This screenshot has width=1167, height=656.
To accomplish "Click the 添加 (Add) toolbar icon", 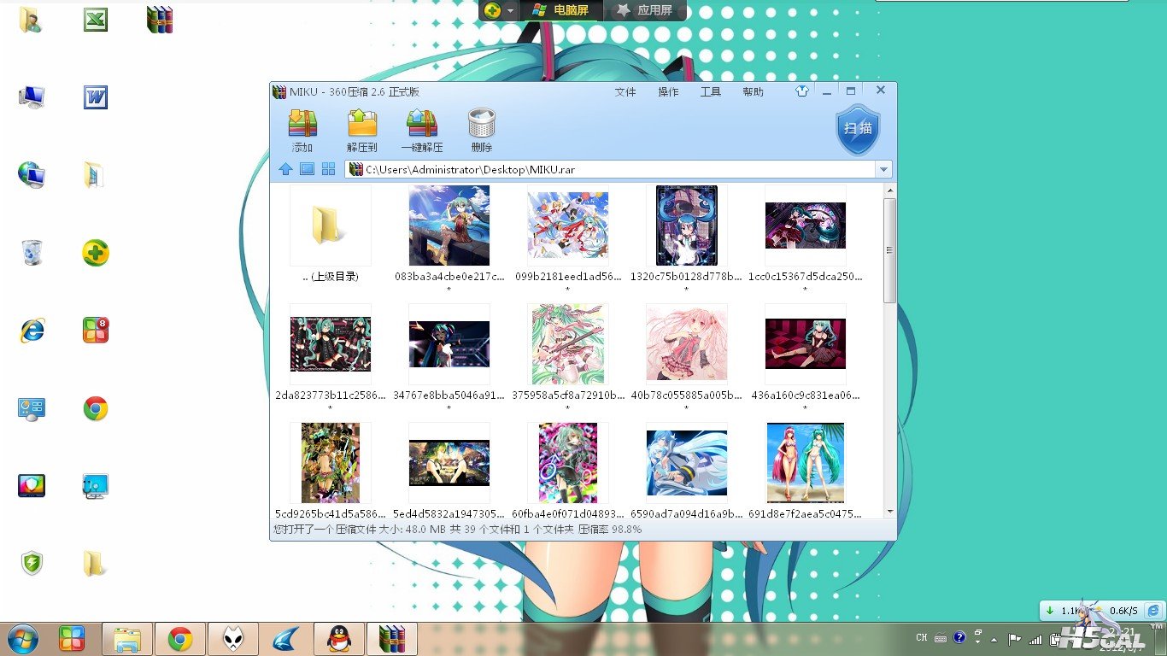I will (302, 124).
